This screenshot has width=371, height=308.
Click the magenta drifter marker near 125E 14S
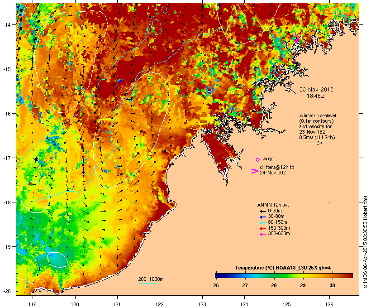pos(296,38)
